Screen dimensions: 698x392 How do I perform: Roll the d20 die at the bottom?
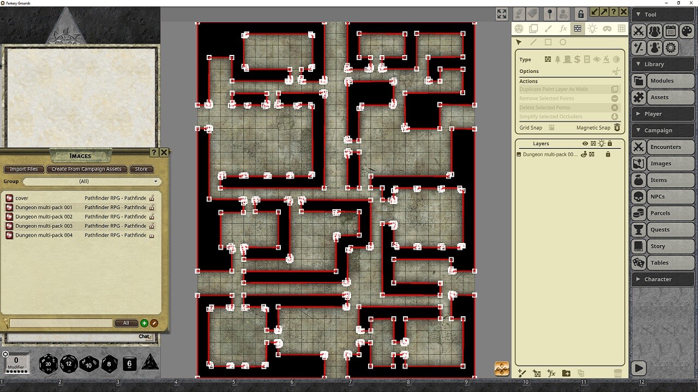(48, 364)
